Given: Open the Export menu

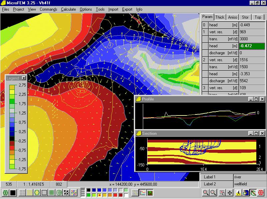Looking at the screenshot, I should pos(127,9).
